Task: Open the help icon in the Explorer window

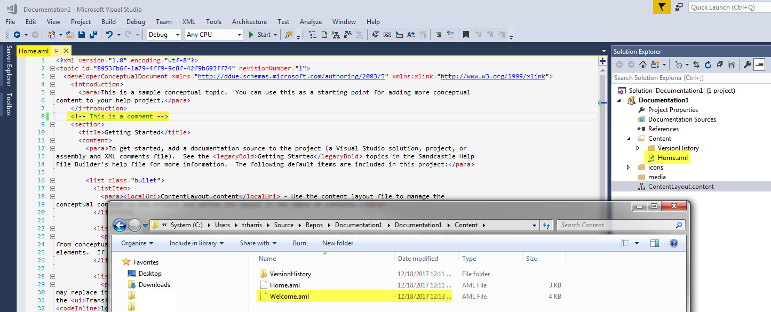Action: click(x=673, y=243)
